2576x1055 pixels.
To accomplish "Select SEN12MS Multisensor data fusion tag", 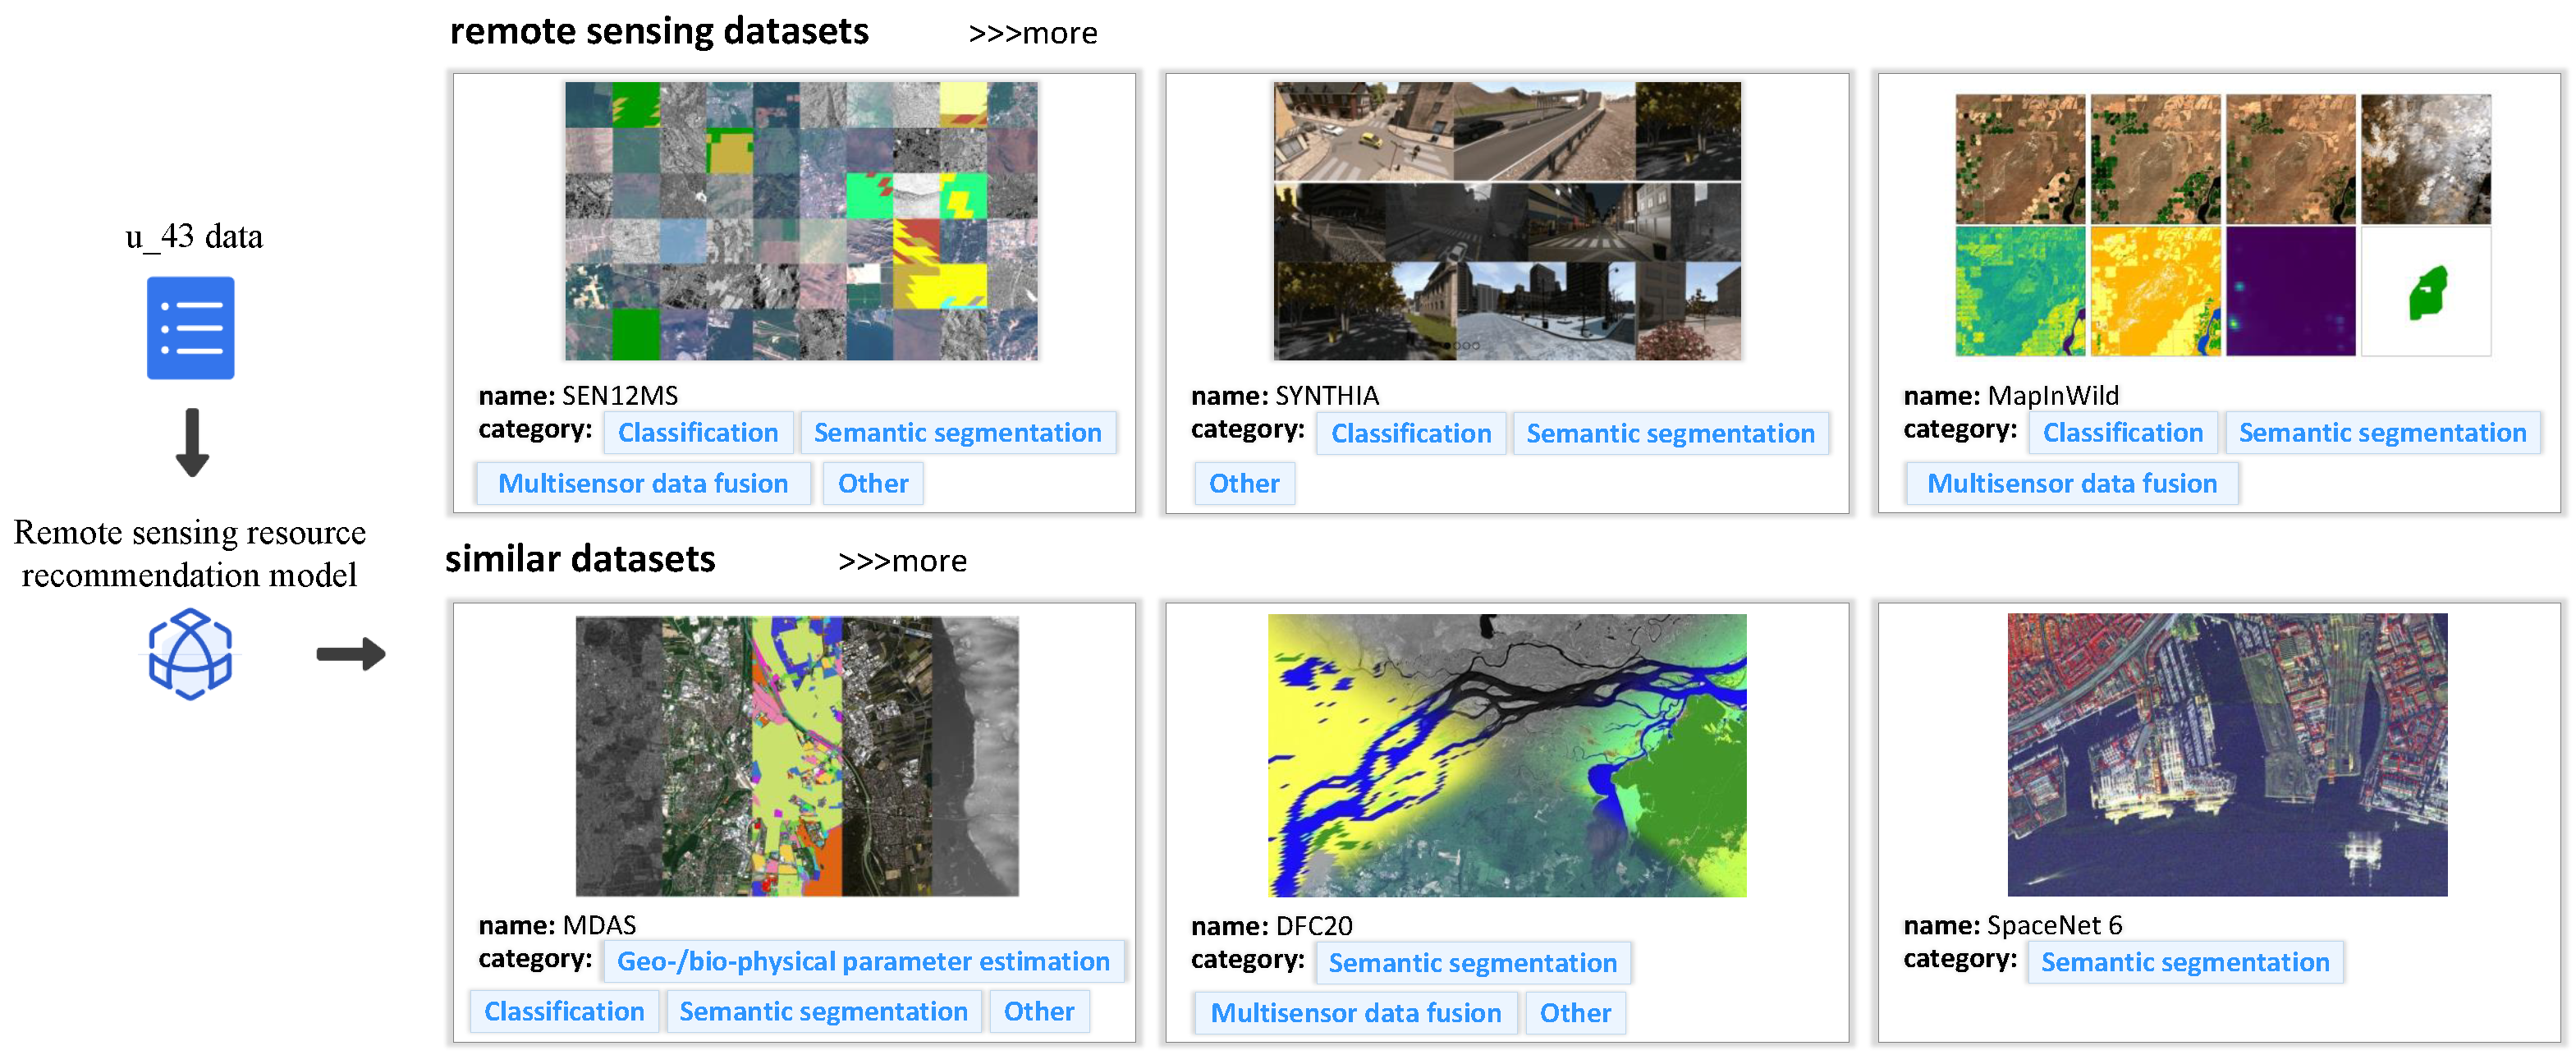I will pyautogui.click(x=642, y=484).
